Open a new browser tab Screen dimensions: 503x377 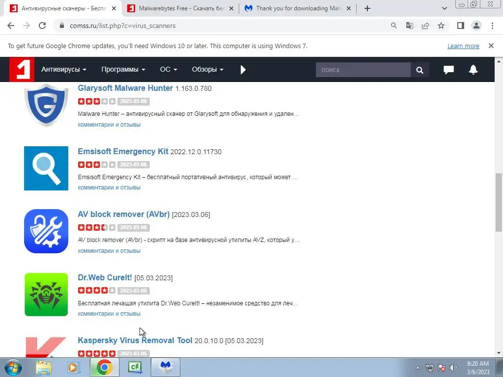point(367,9)
